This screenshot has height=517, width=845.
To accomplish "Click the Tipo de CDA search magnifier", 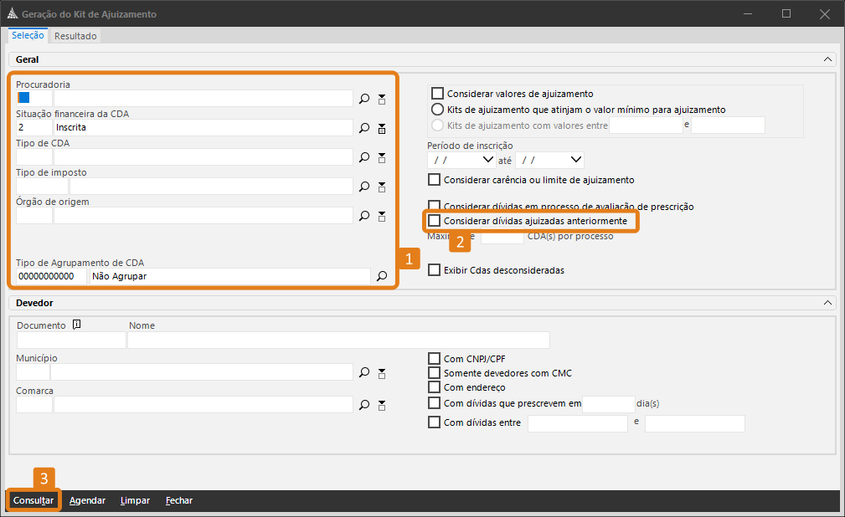I will [x=364, y=157].
